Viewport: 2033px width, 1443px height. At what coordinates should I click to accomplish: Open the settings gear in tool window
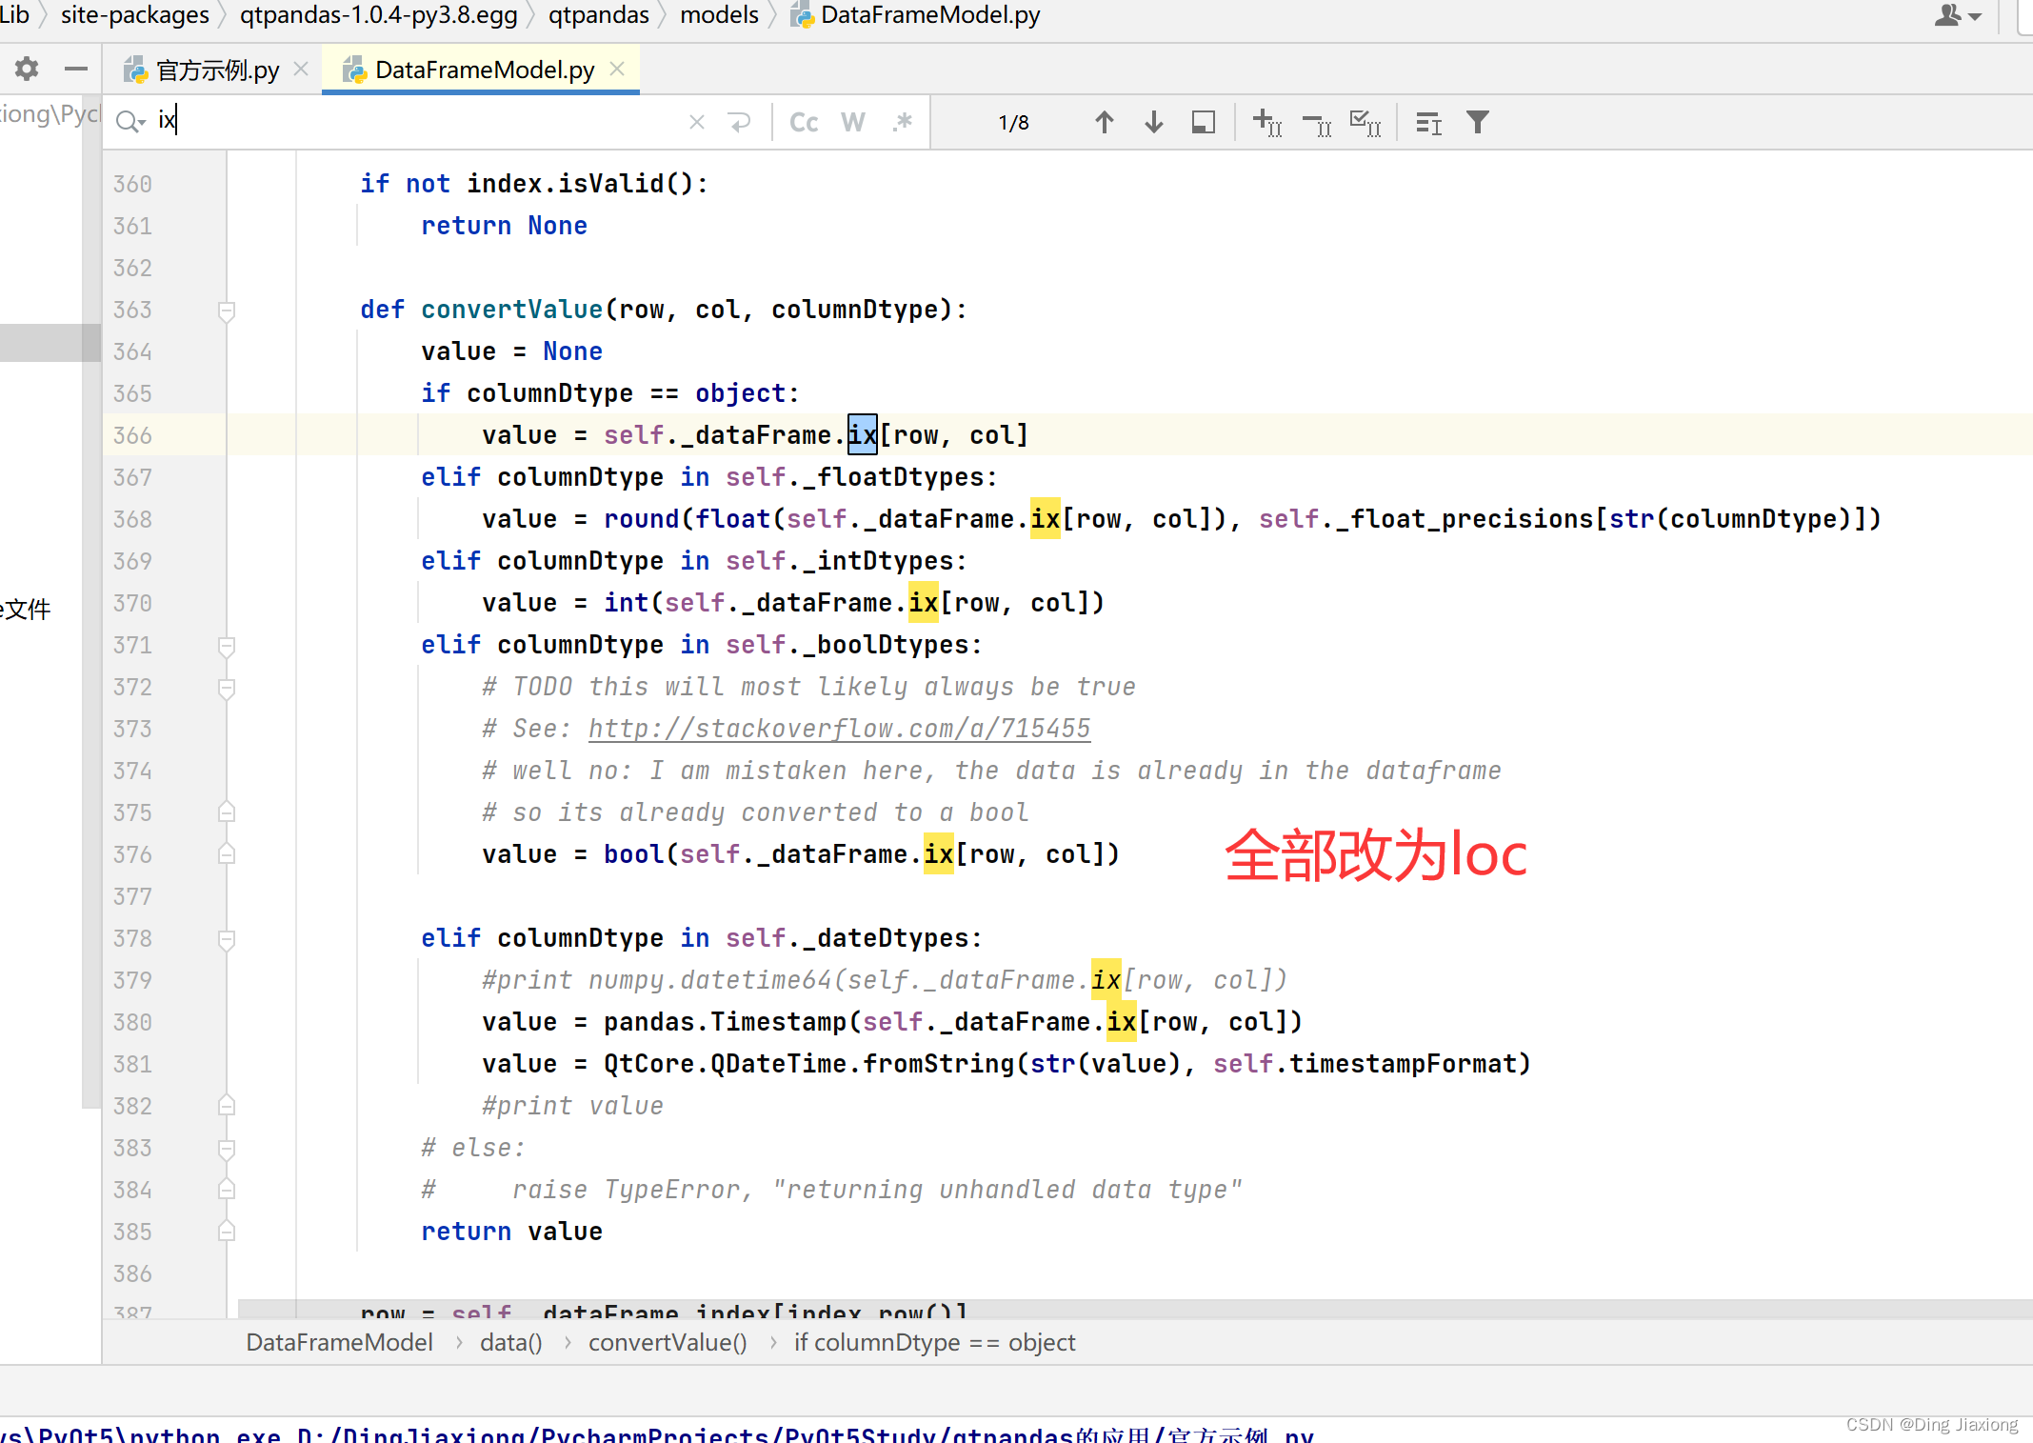[x=27, y=69]
